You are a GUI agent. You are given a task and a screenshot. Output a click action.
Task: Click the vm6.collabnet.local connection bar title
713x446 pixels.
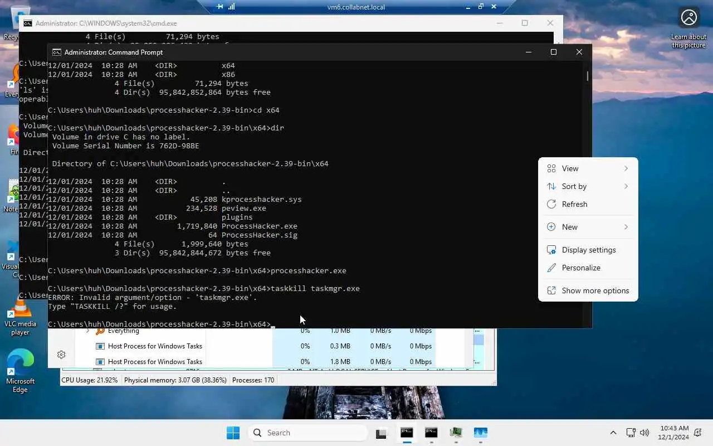click(356, 7)
